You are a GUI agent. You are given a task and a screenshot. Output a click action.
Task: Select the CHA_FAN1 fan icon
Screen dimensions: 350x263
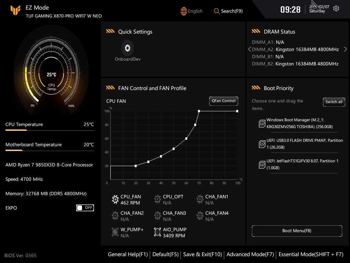coord(200,199)
